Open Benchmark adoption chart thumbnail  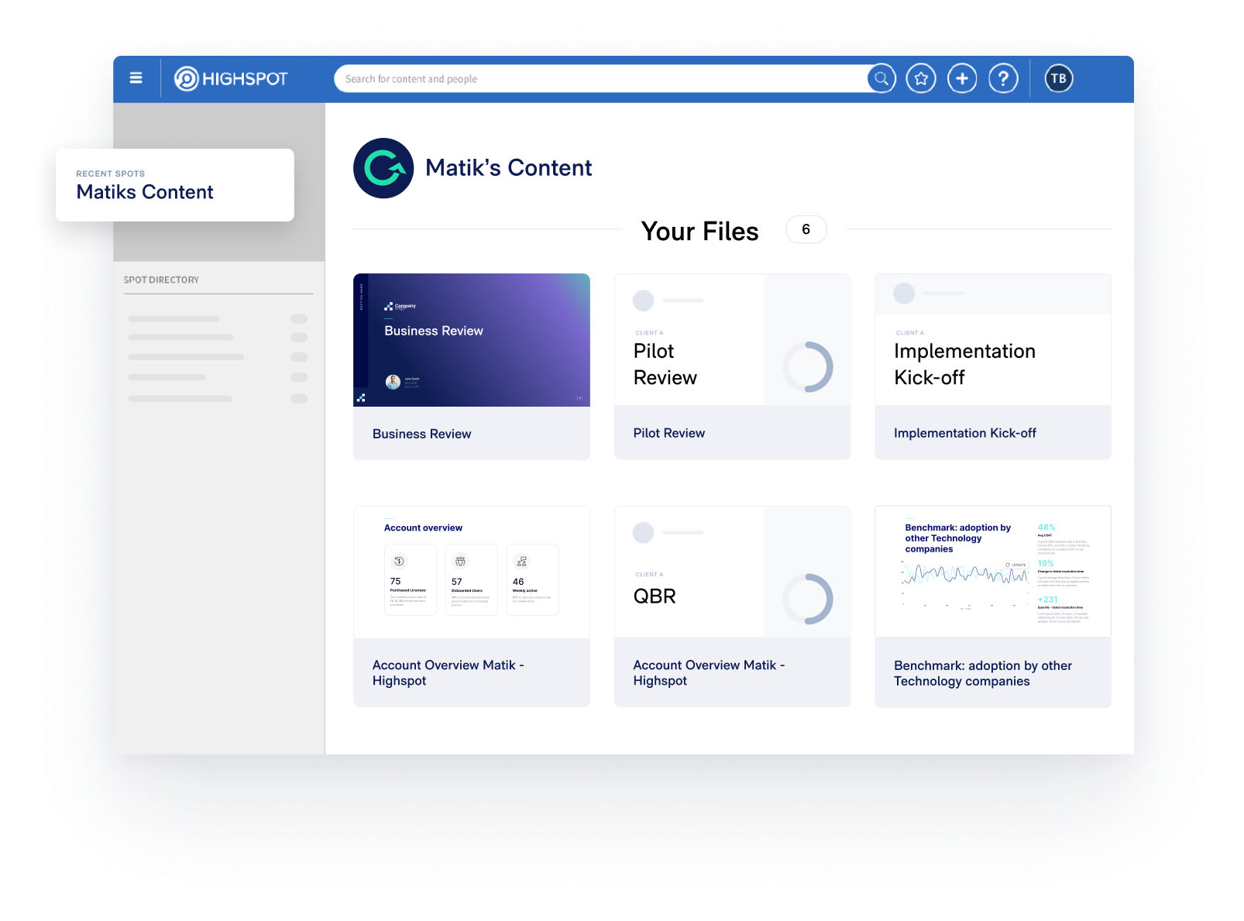[993, 572]
